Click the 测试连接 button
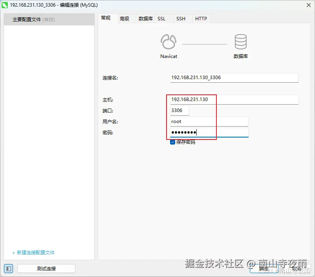Screen dimensions: 315x277 (x=46, y=268)
